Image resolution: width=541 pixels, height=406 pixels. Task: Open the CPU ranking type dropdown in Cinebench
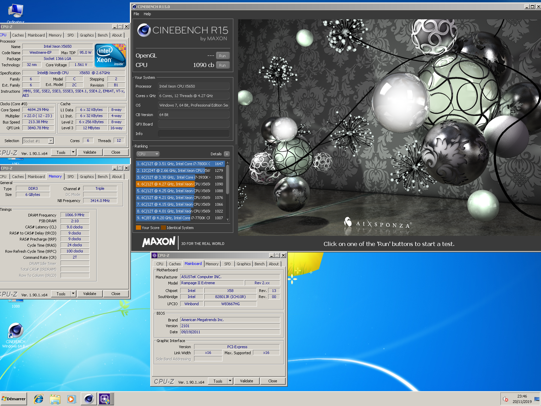tap(148, 154)
